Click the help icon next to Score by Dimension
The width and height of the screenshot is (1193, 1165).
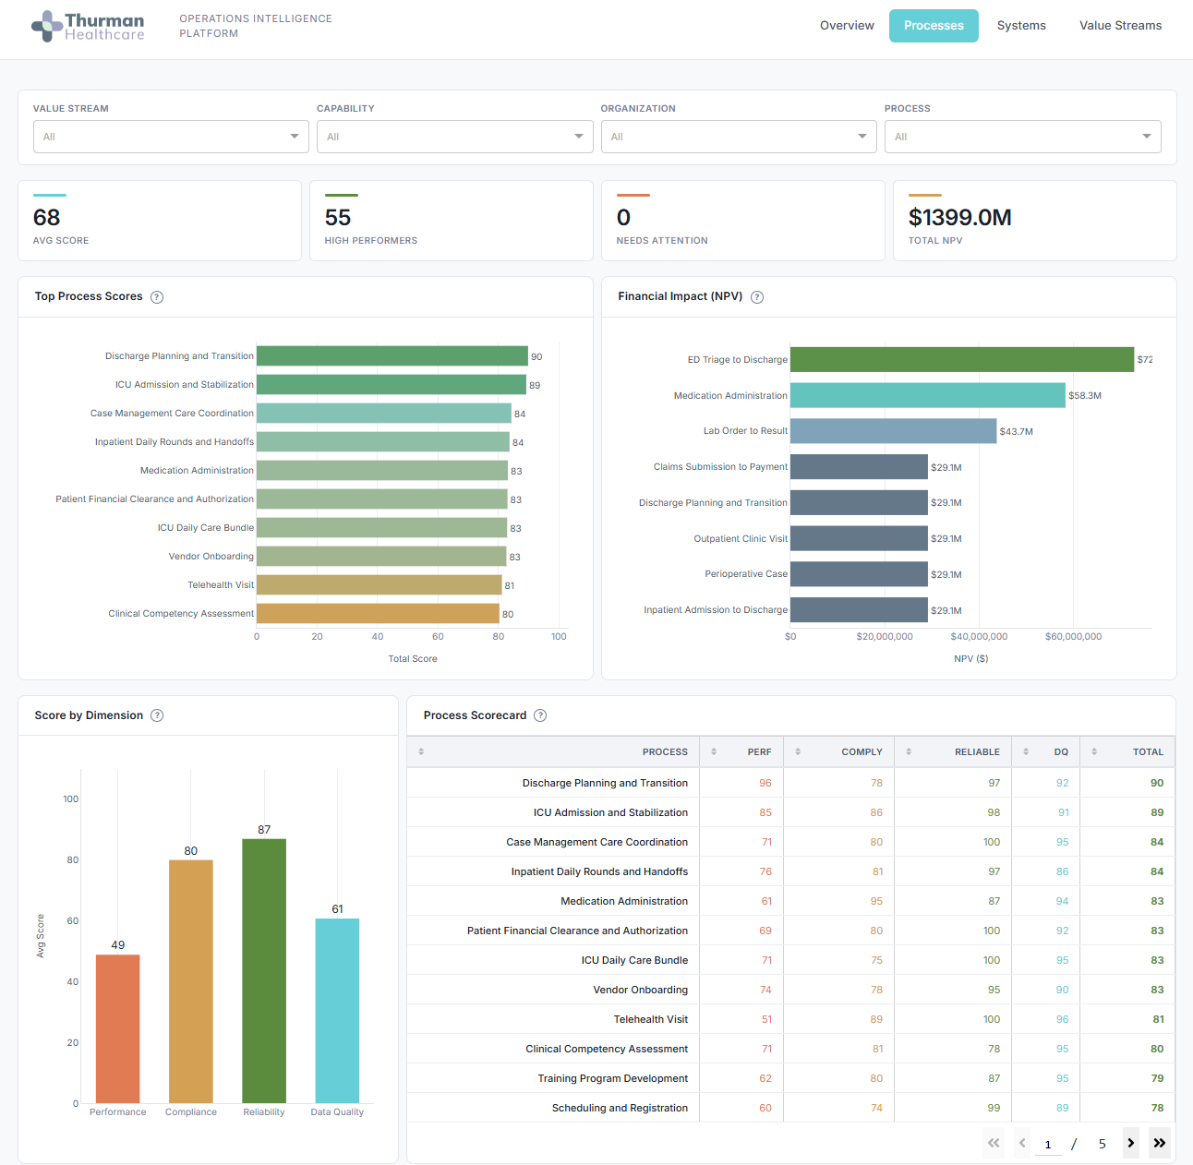click(x=157, y=715)
